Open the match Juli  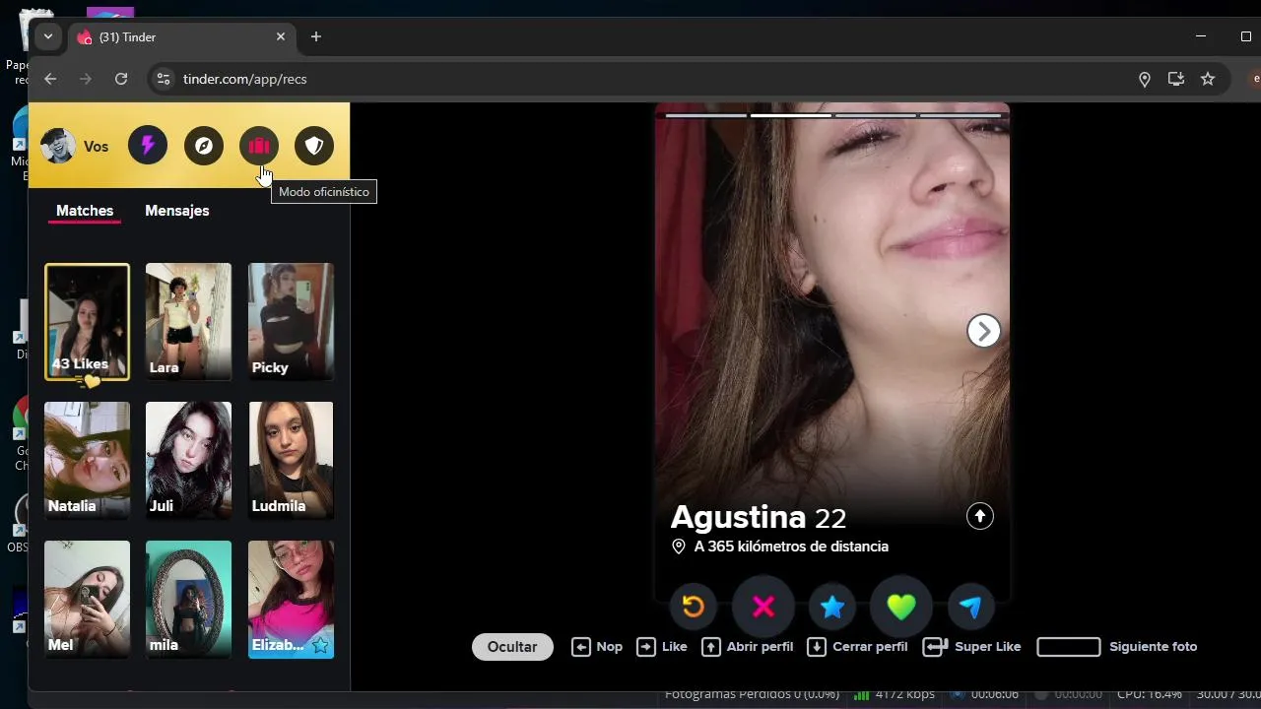click(x=188, y=460)
